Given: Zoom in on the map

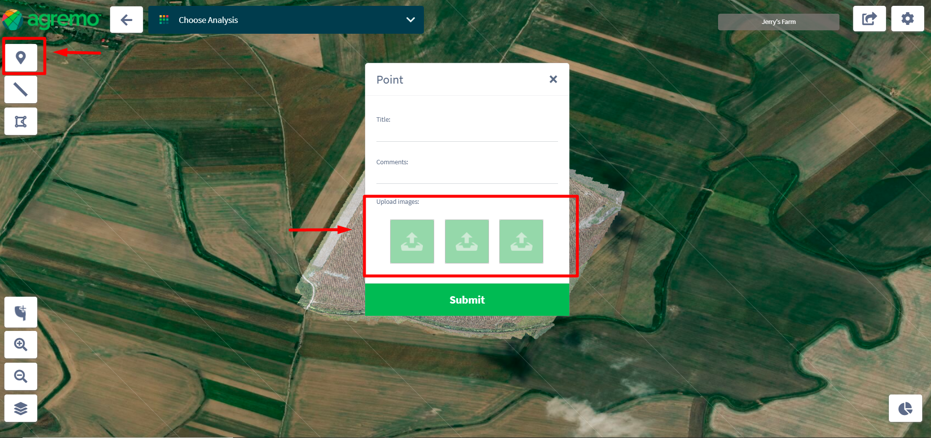Looking at the screenshot, I should coord(21,345).
